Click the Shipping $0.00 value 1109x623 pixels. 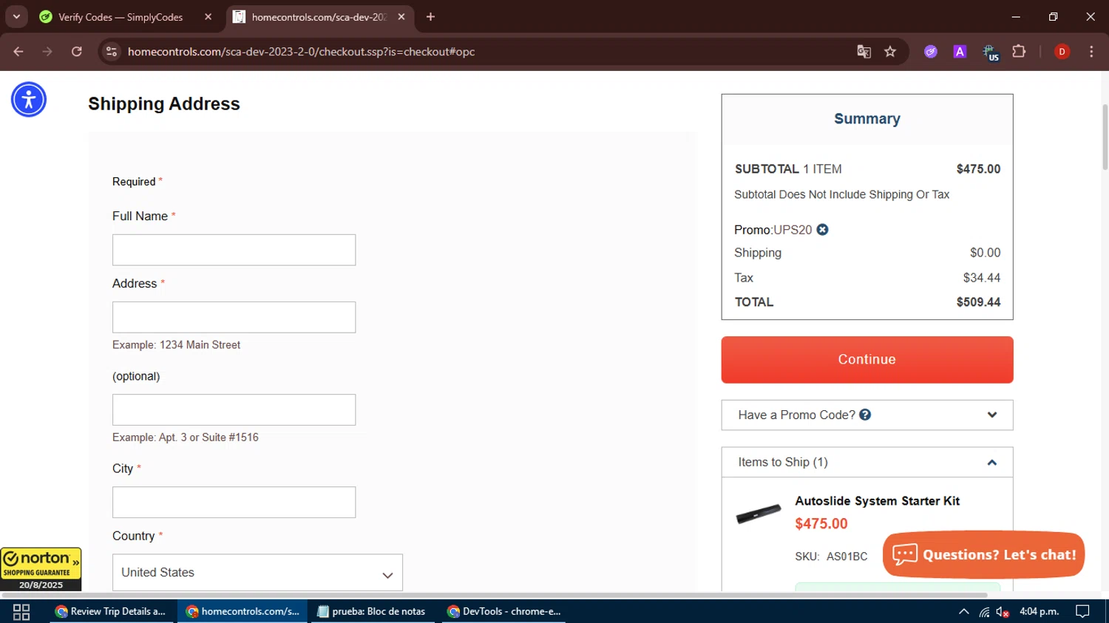[985, 253]
